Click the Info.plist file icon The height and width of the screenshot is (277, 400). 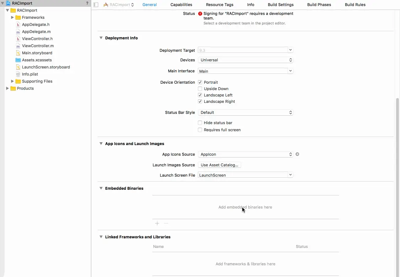click(x=18, y=74)
